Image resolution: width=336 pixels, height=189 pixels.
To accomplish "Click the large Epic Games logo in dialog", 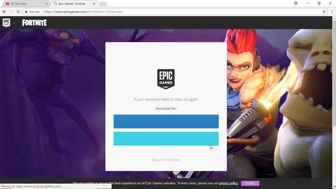I will (x=166, y=79).
